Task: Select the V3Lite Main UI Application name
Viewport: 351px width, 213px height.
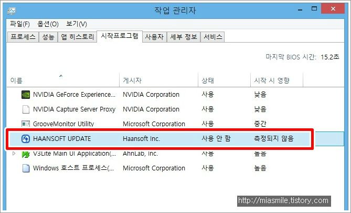Action: click(x=75, y=154)
